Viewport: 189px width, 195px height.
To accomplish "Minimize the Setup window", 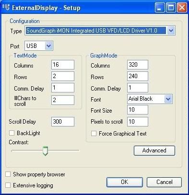I will point(160,8).
